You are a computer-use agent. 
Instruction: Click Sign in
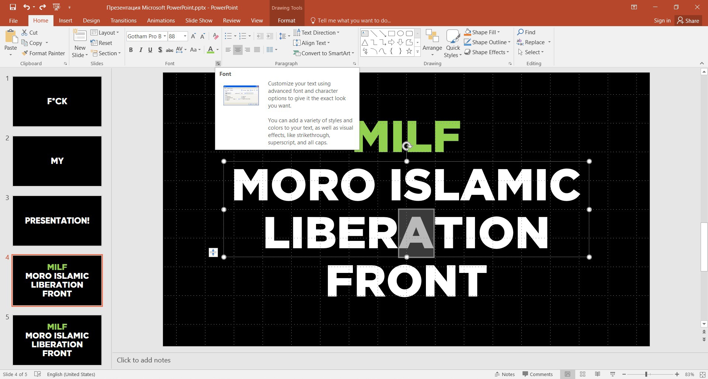(x=662, y=21)
